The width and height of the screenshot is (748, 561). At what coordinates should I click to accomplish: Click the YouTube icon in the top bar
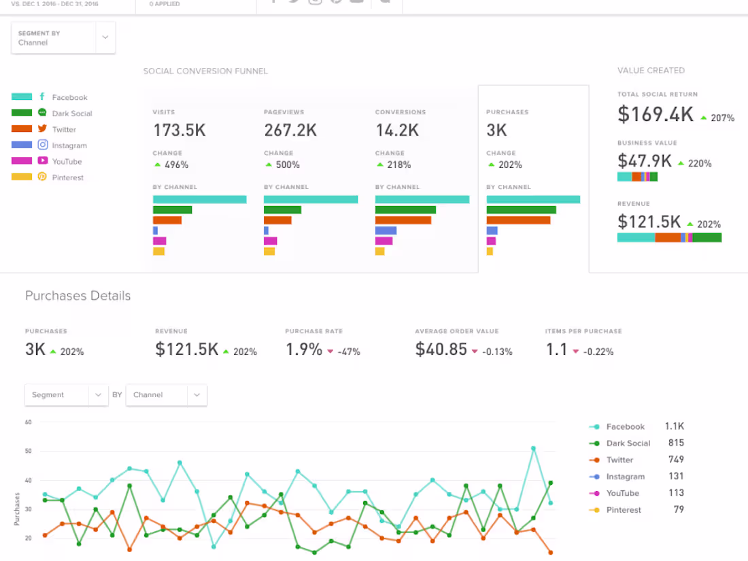click(x=356, y=1)
